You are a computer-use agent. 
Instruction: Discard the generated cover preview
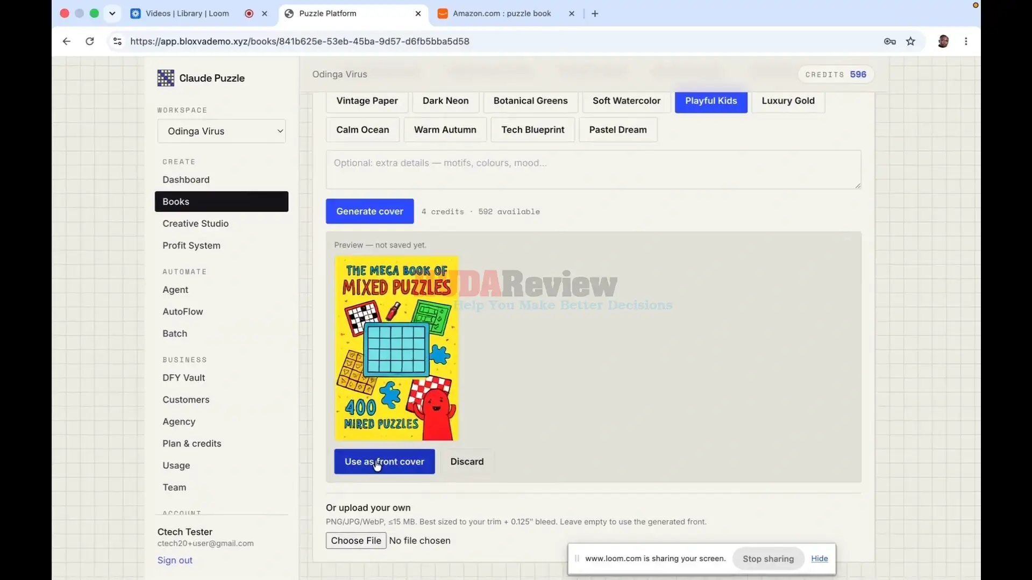pyautogui.click(x=467, y=462)
